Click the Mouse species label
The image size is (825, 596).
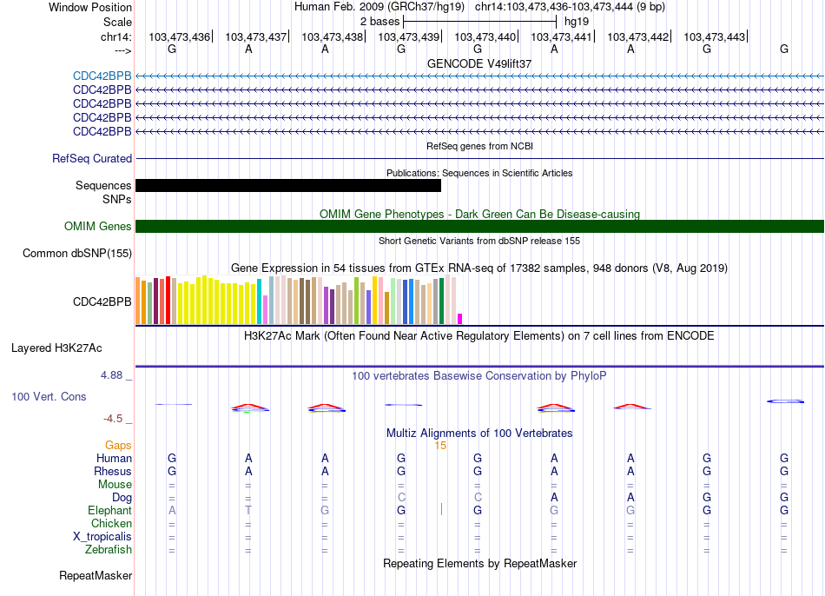[115, 485]
